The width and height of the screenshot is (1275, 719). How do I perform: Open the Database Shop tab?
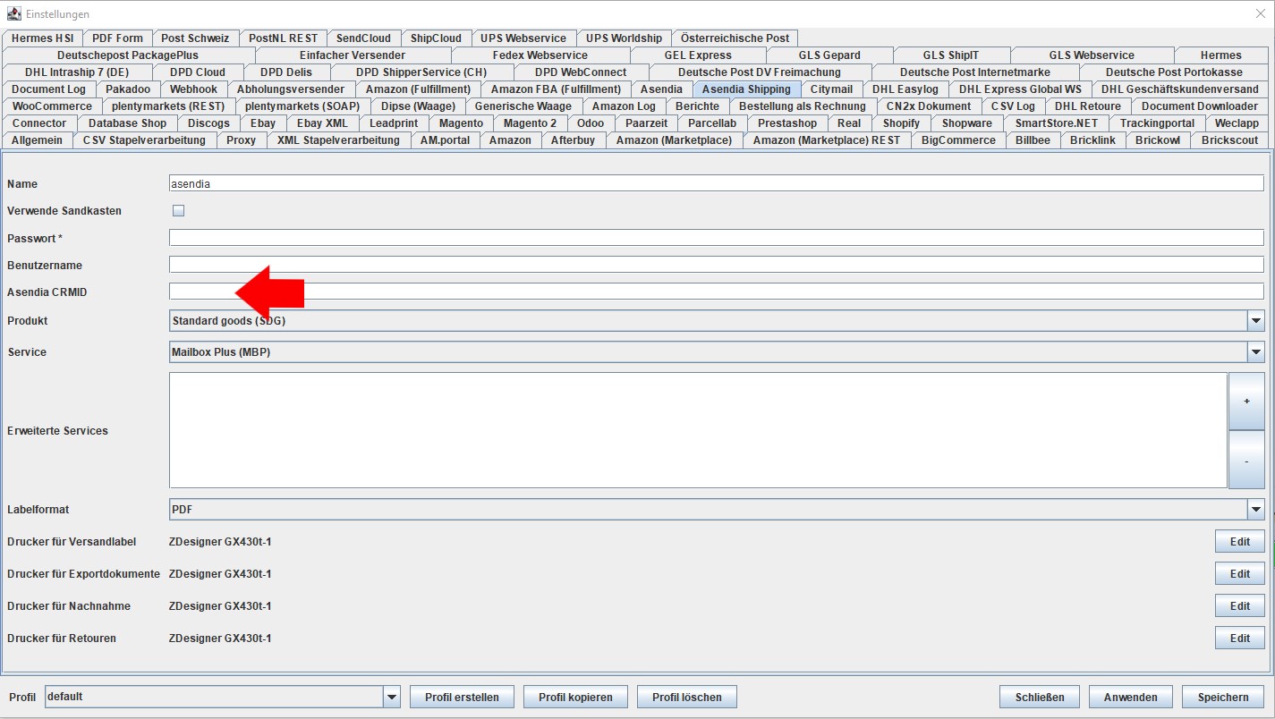click(127, 123)
